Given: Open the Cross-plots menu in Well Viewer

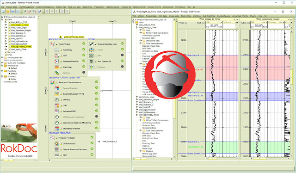Looking at the screenshot, I should pos(174,16).
